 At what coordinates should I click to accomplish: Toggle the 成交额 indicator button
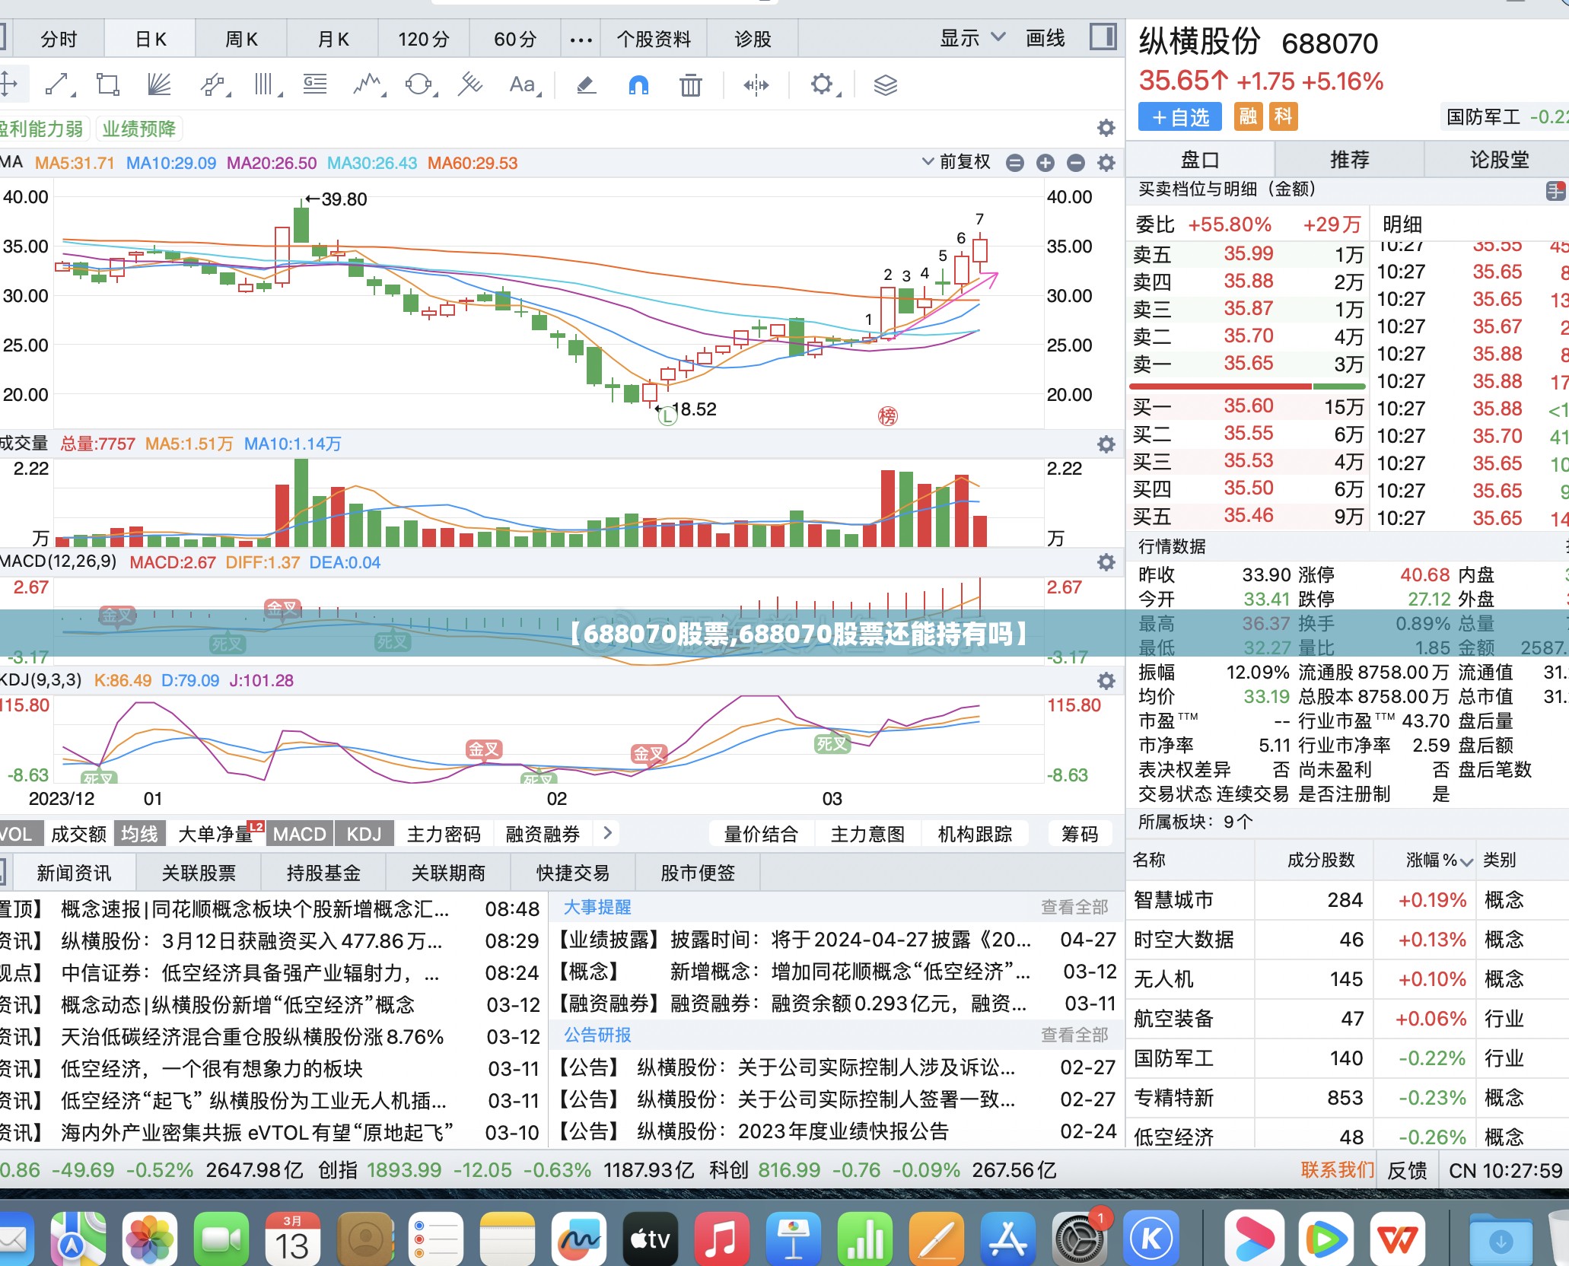[78, 834]
